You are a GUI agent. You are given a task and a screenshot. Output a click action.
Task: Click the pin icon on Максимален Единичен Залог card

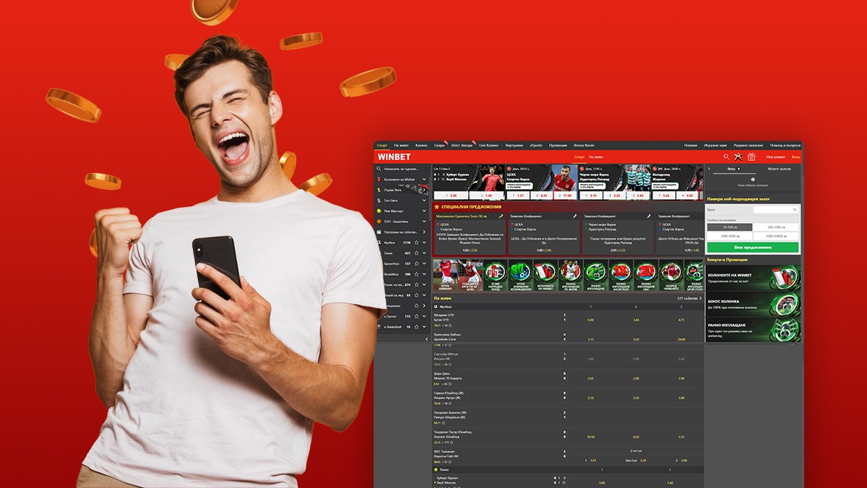(x=501, y=216)
